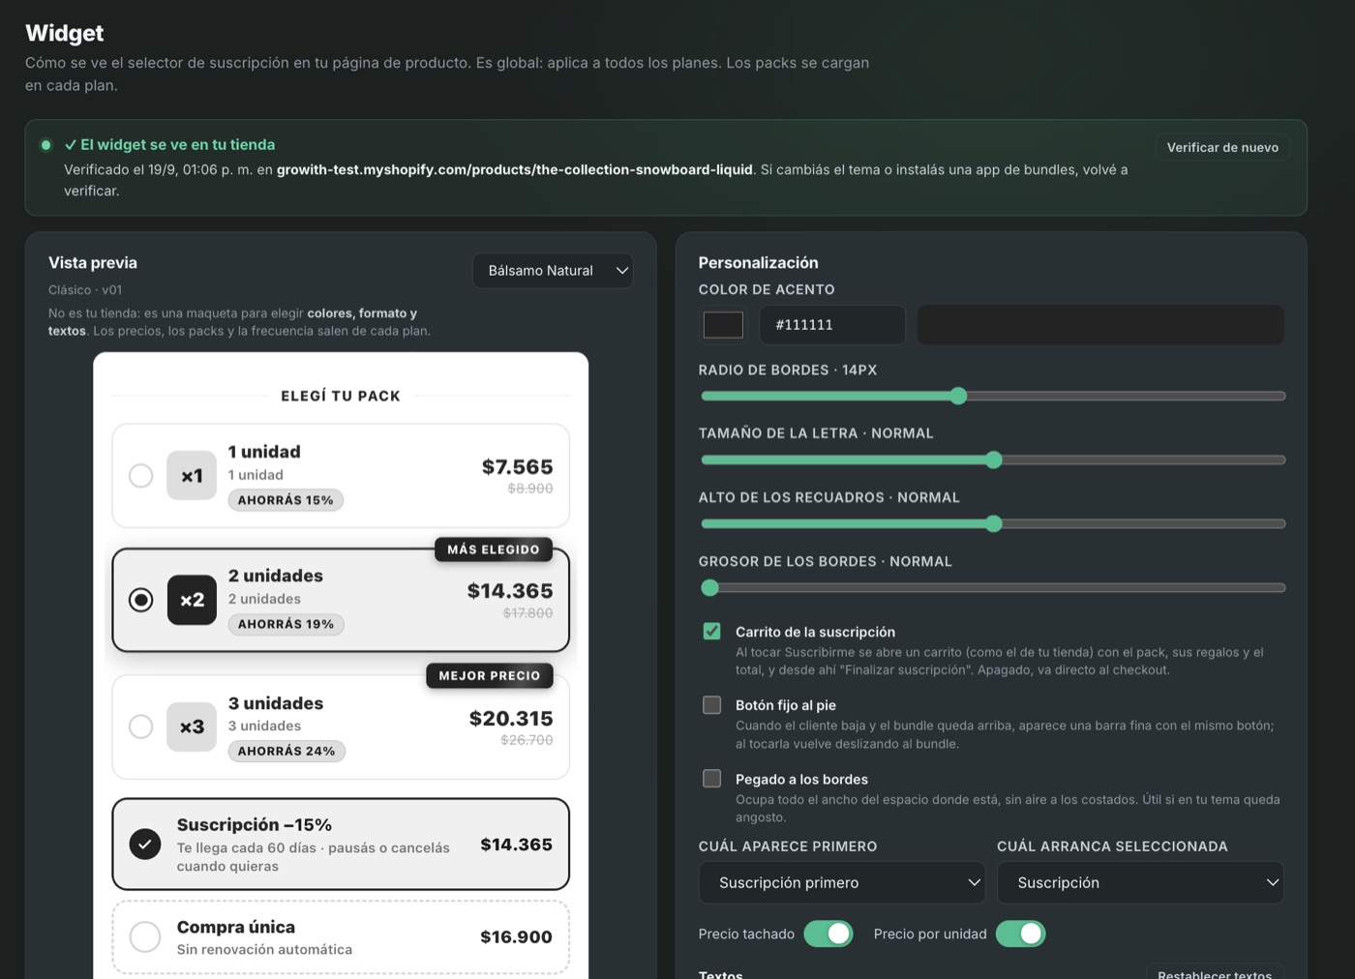Viewport: 1355px width, 979px height.
Task: Click the ×3 pack badge icon
Action: pyautogui.click(x=192, y=727)
